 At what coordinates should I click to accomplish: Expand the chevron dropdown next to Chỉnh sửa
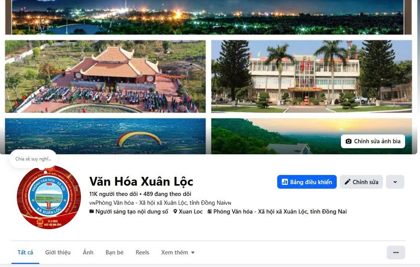(x=395, y=182)
